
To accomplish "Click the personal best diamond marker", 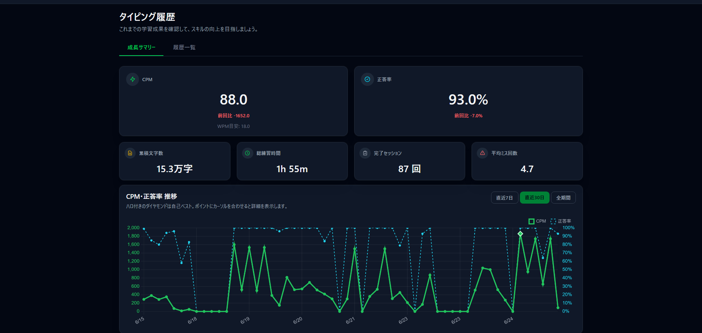I will pos(520,234).
